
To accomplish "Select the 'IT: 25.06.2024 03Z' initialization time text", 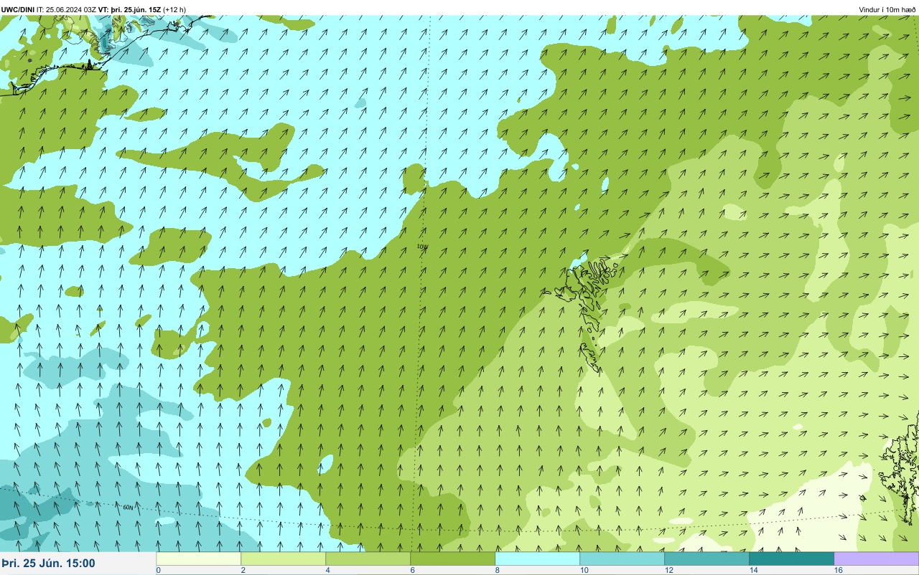I will [66, 9].
